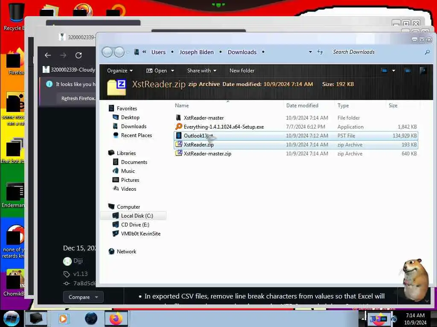Viewport: 437px width, 327px height.
Task: Select Everything-1.4.1.1024.x64-Setup.exe file
Action: coord(296,127)
